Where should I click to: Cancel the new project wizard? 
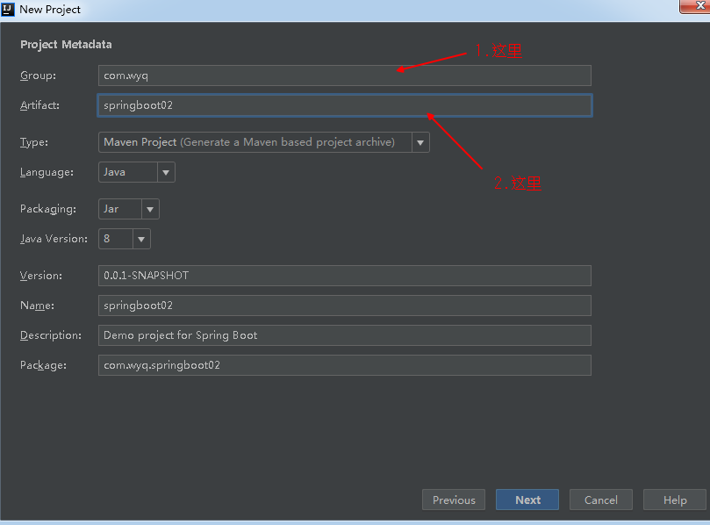(x=601, y=500)
